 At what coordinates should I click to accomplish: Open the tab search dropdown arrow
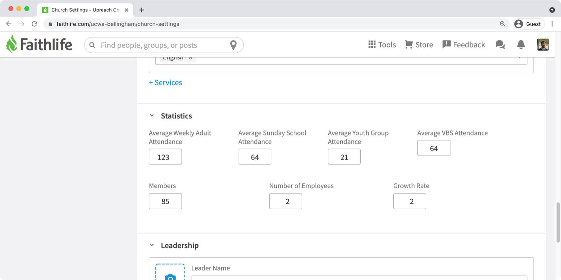tap(552, 10)
